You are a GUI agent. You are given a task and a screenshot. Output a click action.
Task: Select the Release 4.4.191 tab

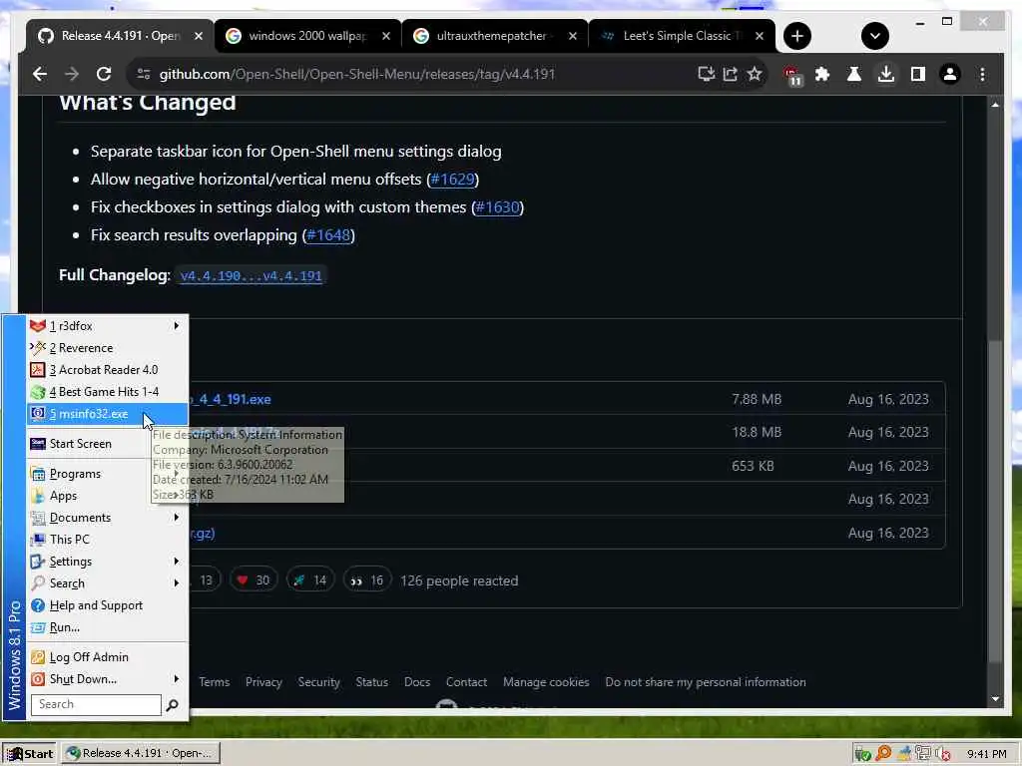[x=120, y=36]
